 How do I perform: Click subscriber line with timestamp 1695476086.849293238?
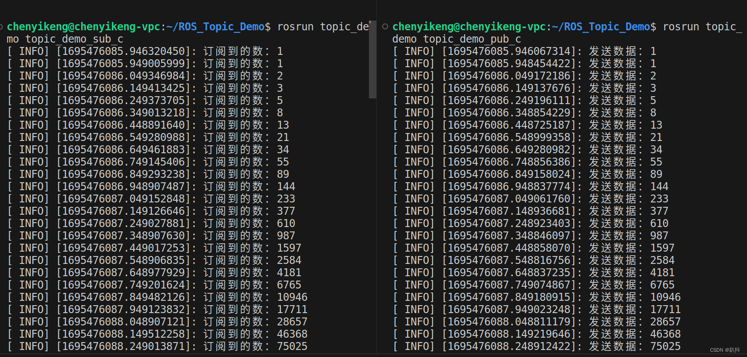click(148, 174)
